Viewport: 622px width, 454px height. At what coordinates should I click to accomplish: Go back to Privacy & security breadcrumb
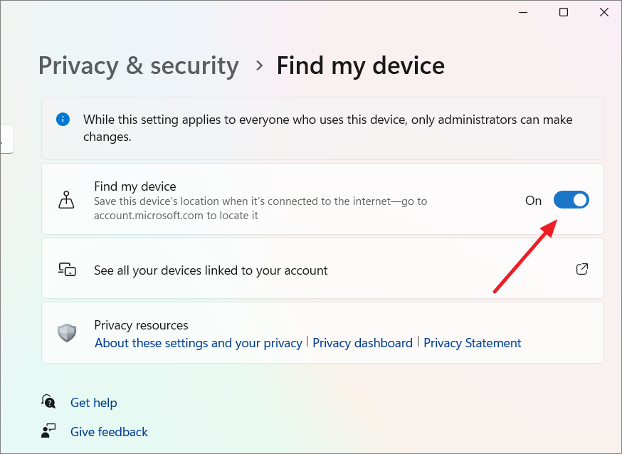(x=139, y=65)
